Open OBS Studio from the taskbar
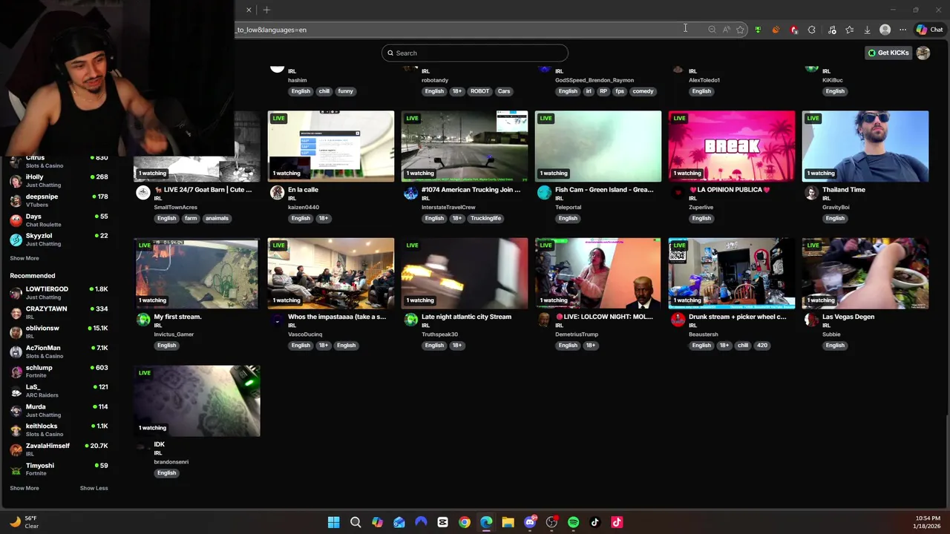This screenshot has height=534, width=950. [551, 522]
